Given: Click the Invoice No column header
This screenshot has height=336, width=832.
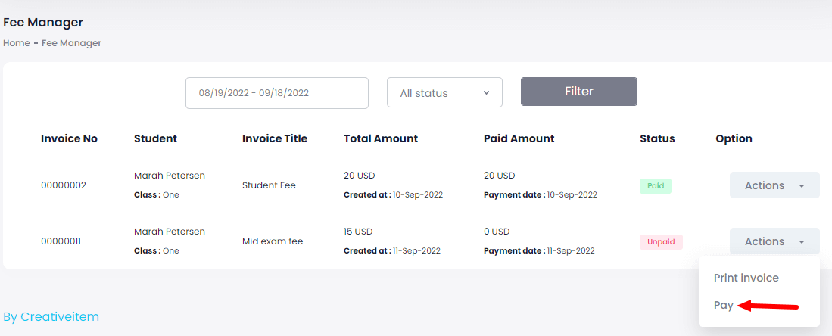Looking at the screenshot, I should coord(69,138).
